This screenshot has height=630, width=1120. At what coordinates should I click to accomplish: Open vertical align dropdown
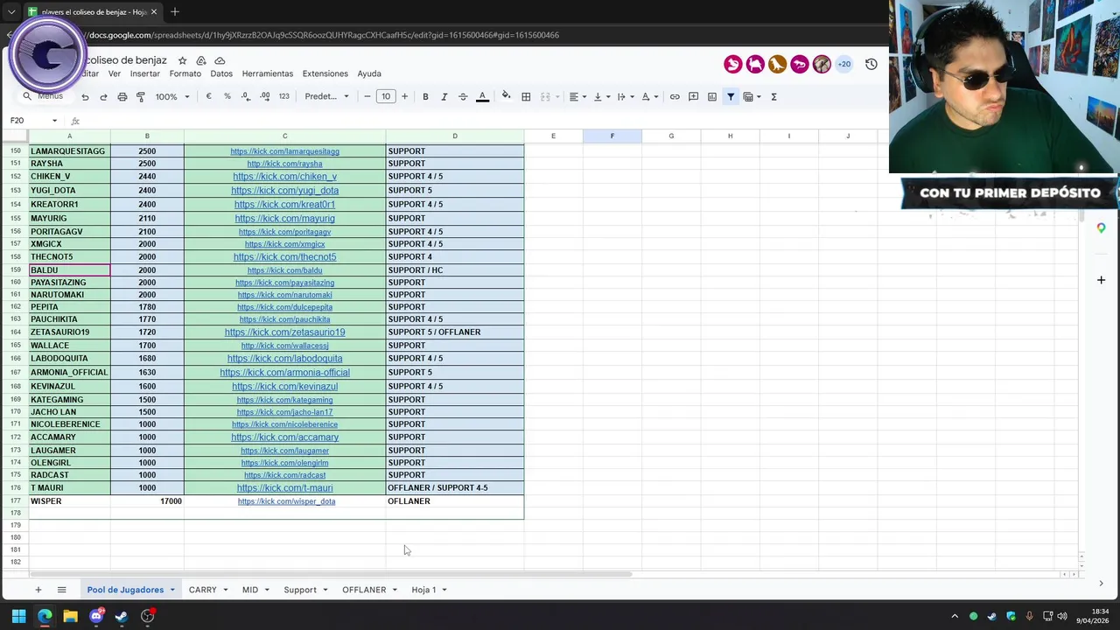602,96
